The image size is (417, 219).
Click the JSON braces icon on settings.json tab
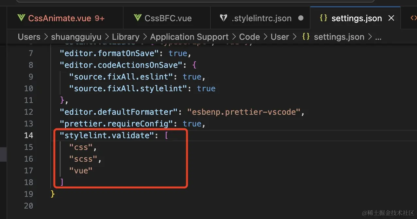tap(323, 18)
